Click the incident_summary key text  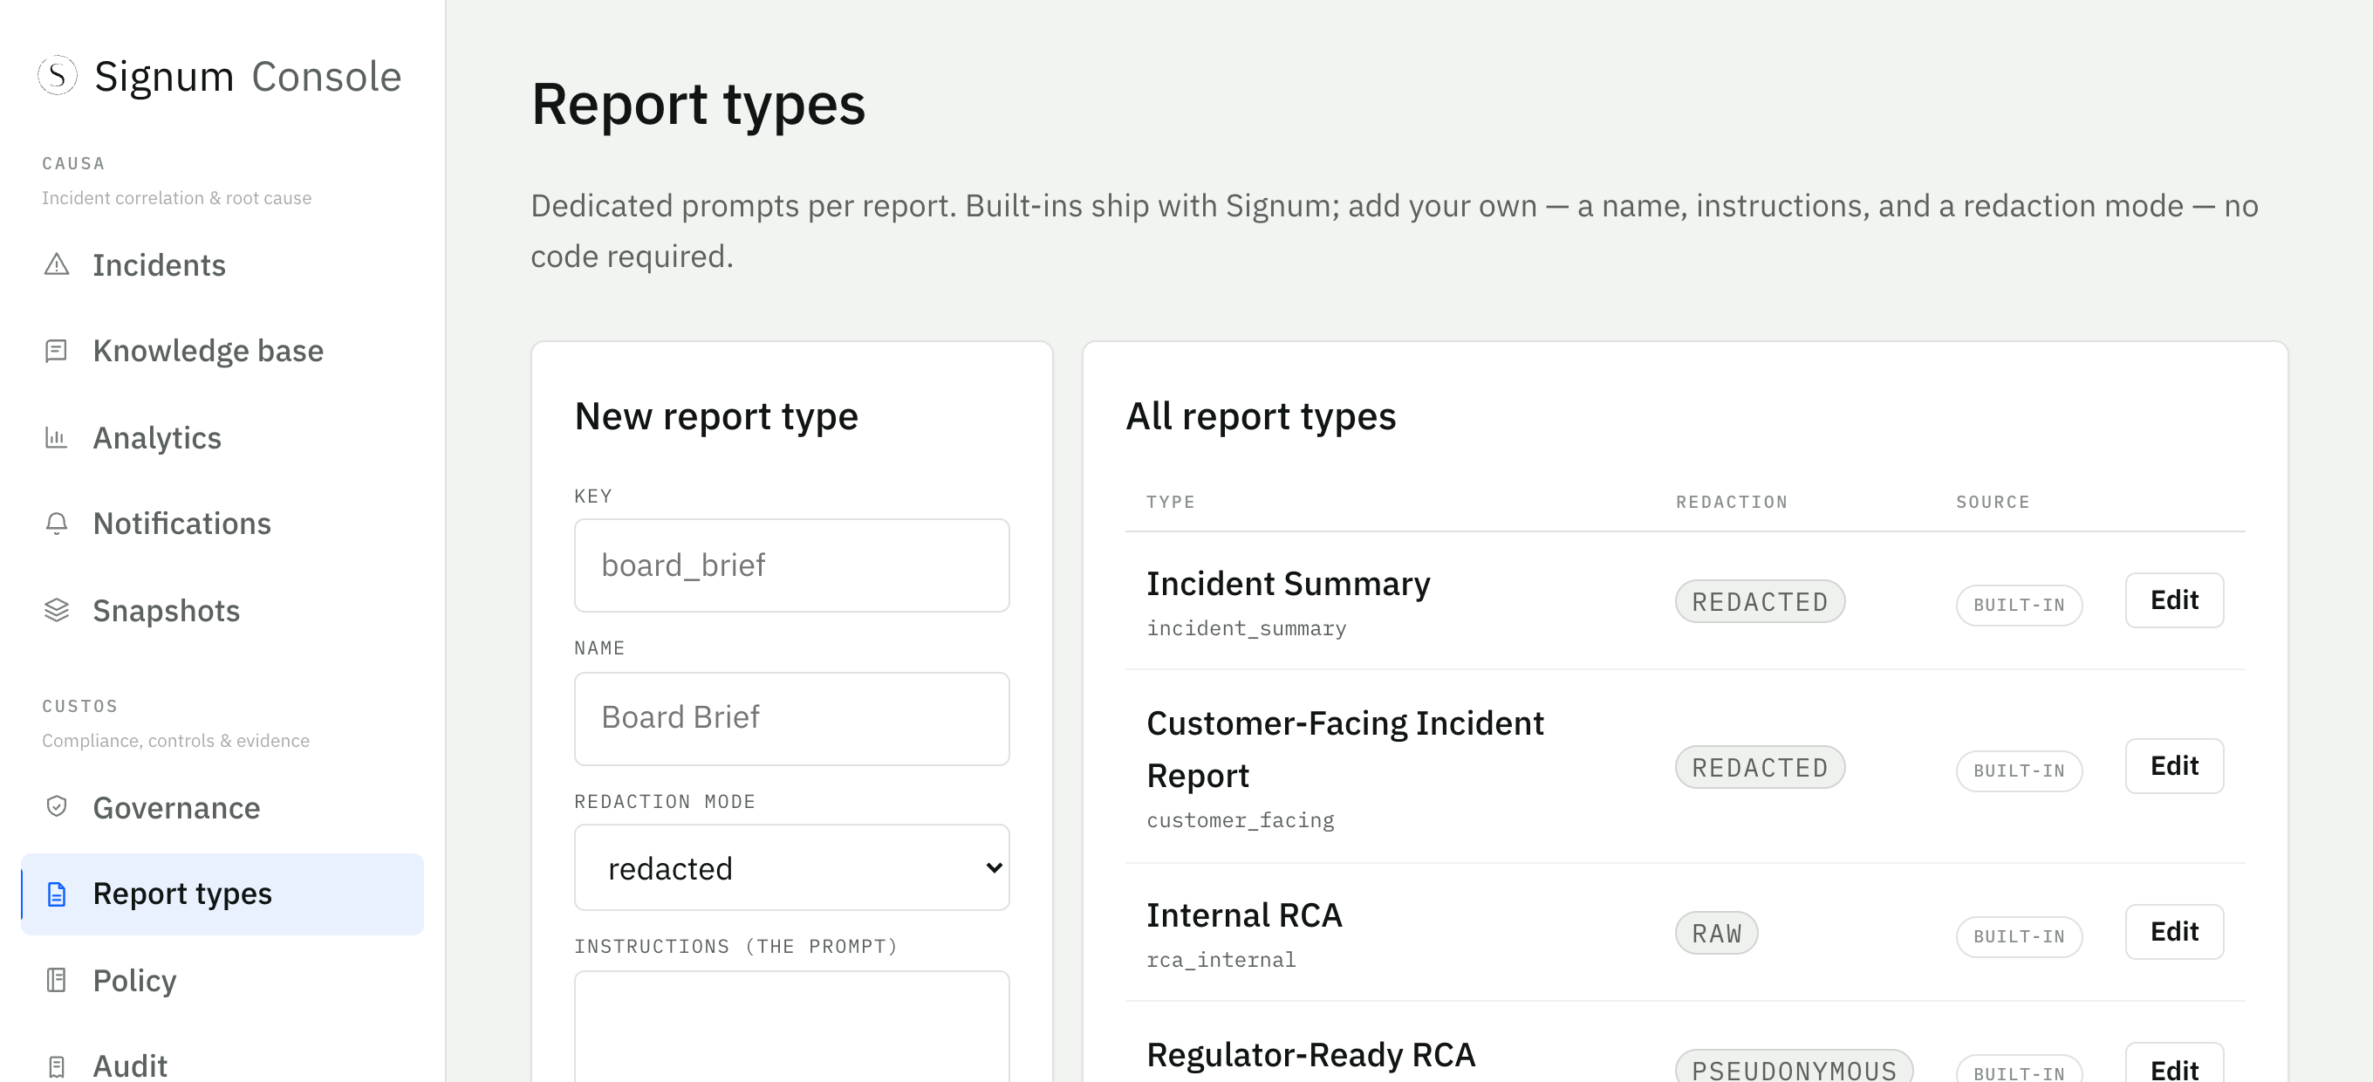1247,628
